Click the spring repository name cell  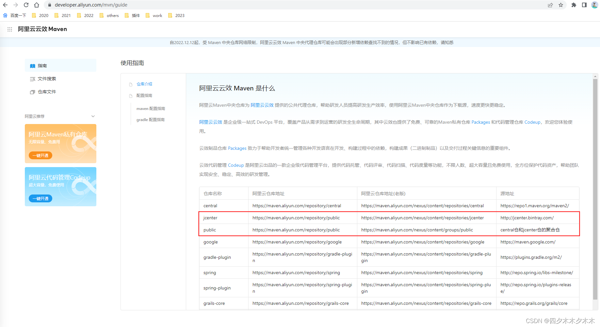(x=224, y=272)
